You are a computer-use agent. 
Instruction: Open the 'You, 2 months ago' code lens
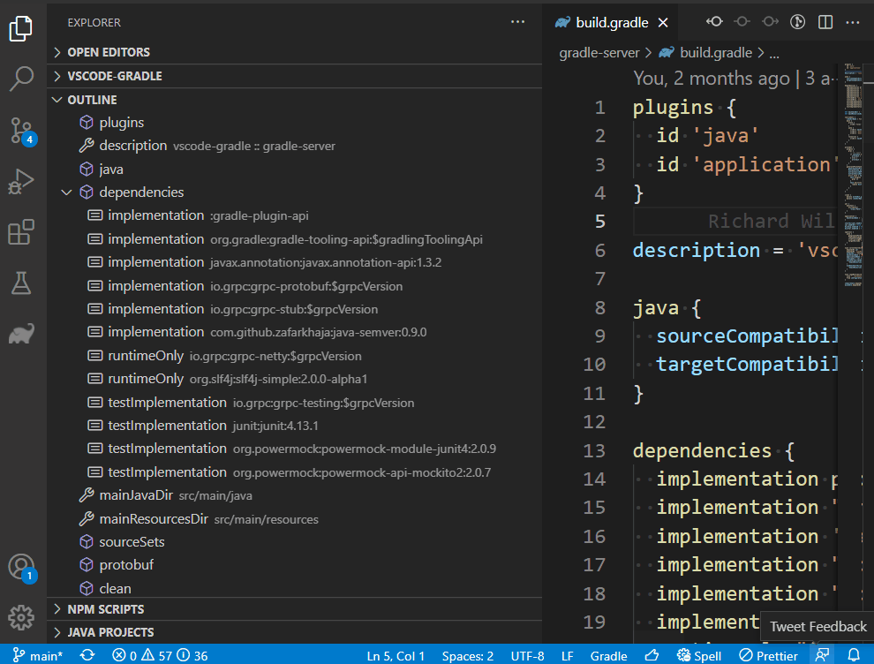[x=734, y=79]
